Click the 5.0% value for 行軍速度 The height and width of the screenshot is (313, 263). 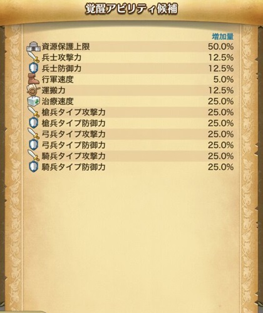coord(224,80)
